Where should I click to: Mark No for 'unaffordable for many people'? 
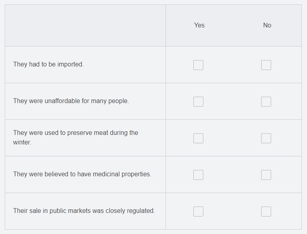(x=266, y=101)
